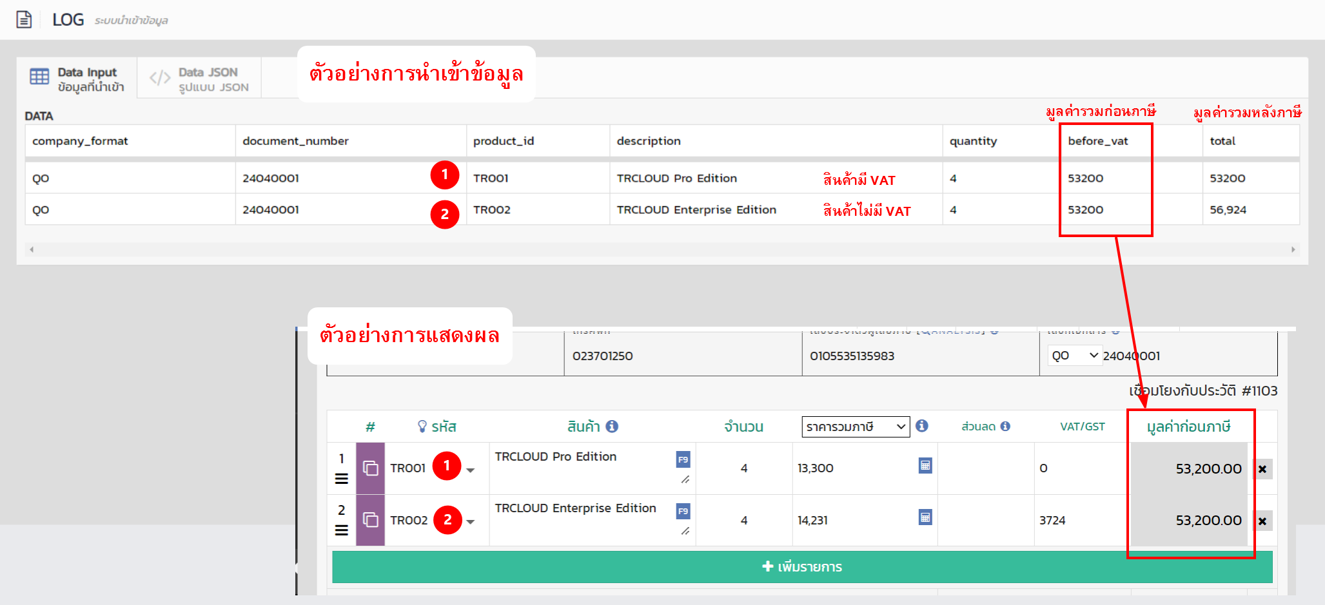Click the TRCLOUD Enterprise Edition description text area
The image size is (1325, 605).
click(x=582, y=520)
